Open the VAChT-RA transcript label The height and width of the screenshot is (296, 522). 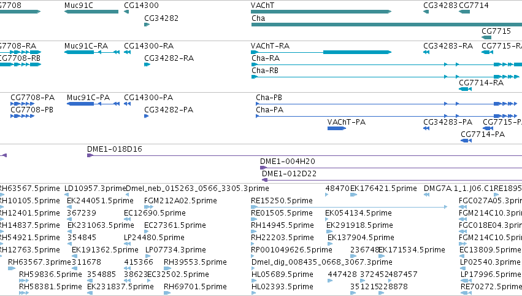tap(270, 46)
